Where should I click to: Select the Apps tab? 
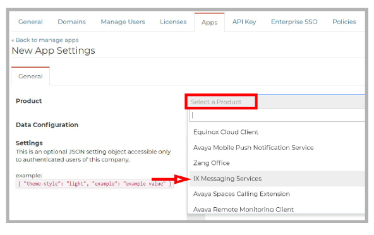(209, 22)
